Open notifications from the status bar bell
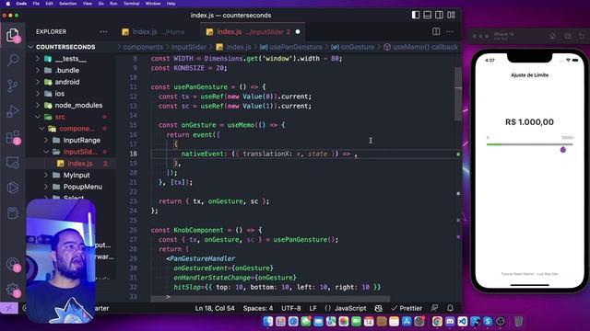Viewport: 590px width, 331px height. click(450, 308)
